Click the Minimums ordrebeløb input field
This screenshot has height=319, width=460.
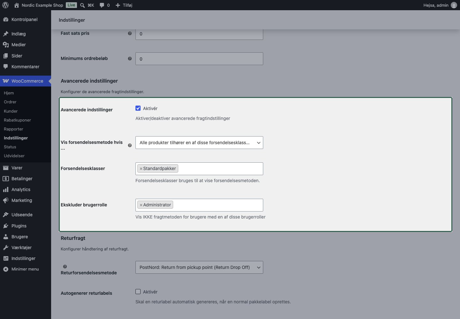[x=199, y=59]
